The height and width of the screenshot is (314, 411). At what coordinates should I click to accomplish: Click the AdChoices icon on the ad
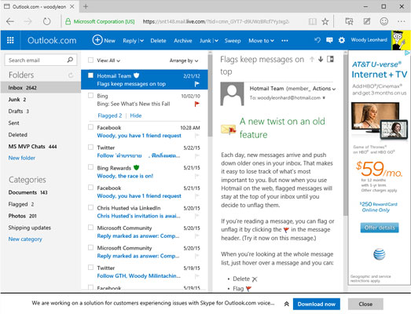click(x=407, y=53)
